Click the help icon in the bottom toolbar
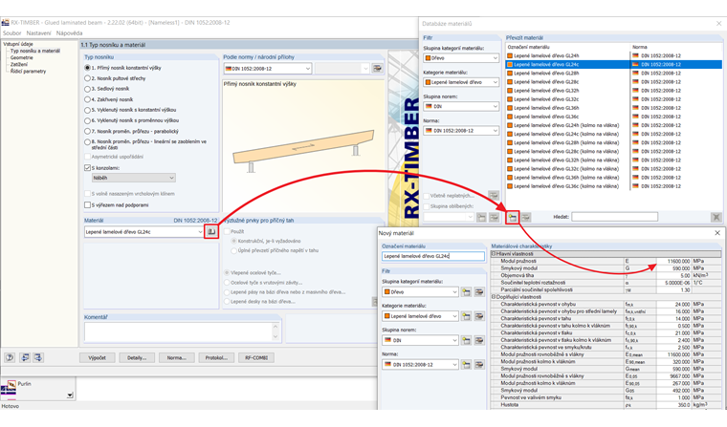This screenshot has height=427, width=727. 10,357
